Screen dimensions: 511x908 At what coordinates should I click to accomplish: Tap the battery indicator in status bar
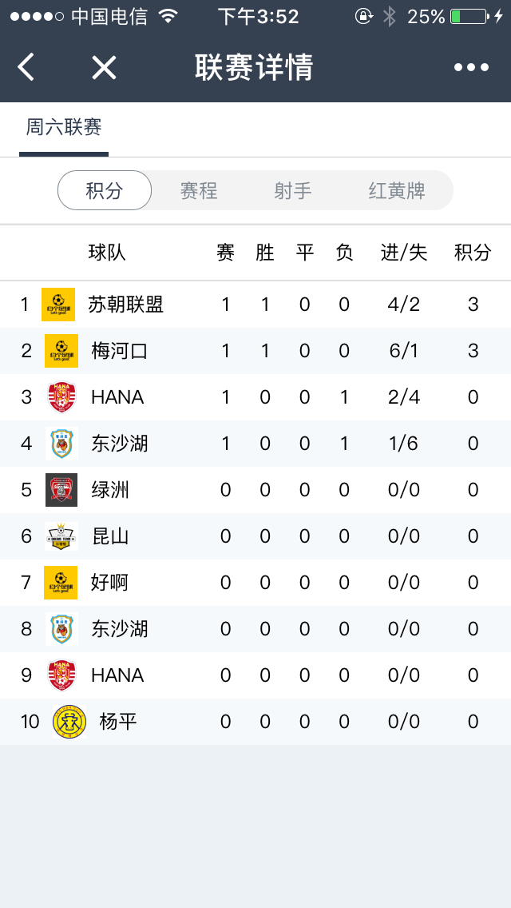pos(469,17)
